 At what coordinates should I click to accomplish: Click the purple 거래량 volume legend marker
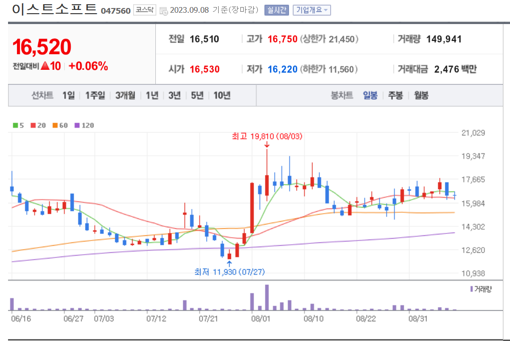click(472, 289)
